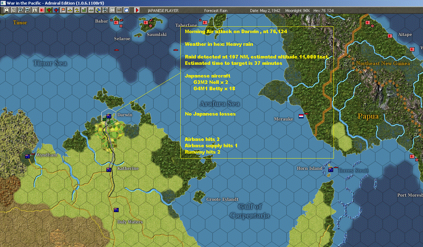Screen dimensions: 423x247
Task: Click the keyboard-strip toolbar icon
Action: point(119,10)
